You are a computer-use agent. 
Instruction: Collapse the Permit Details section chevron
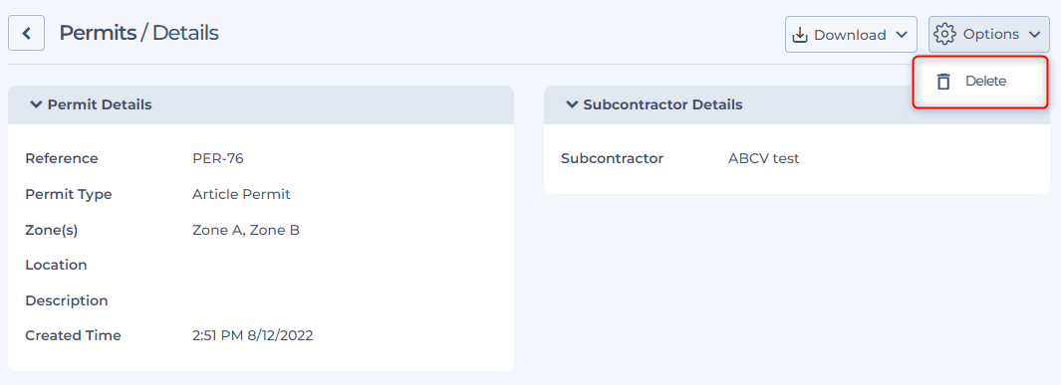36,104
